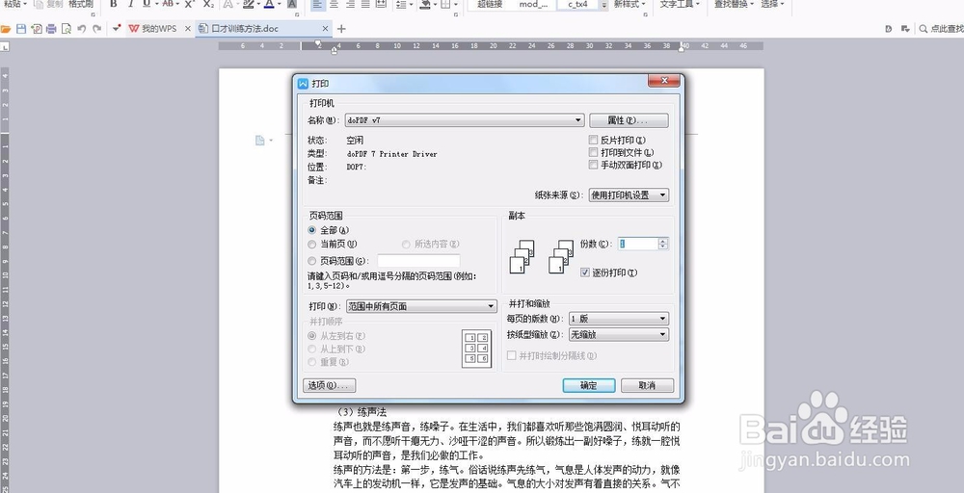Click 粘贴 paste button
This screenshot has width=964, height=493.
tap(14, 4)
